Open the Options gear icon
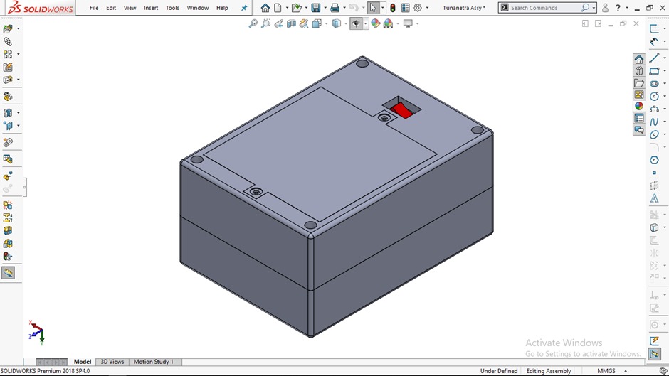Screen dimensions: 669x376 pos(418,8)
